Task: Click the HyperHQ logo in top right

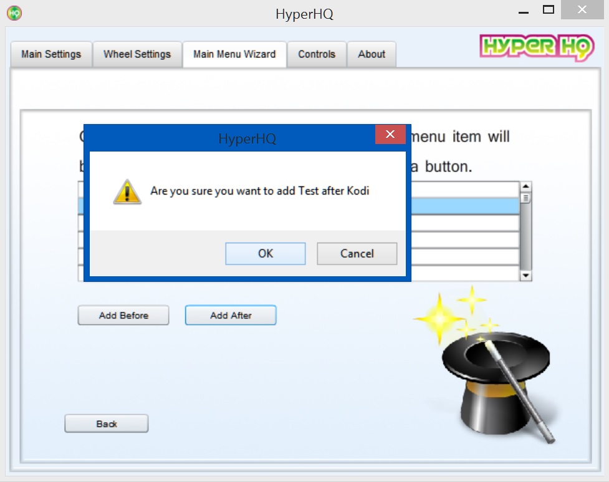Action: click(x=537, y=48)
